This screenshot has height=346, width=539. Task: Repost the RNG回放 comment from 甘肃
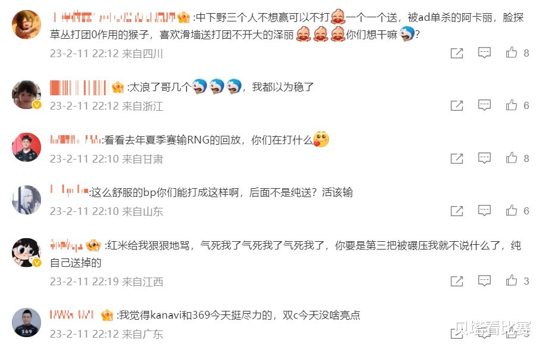pyautogui.click(x=457, y=158)
